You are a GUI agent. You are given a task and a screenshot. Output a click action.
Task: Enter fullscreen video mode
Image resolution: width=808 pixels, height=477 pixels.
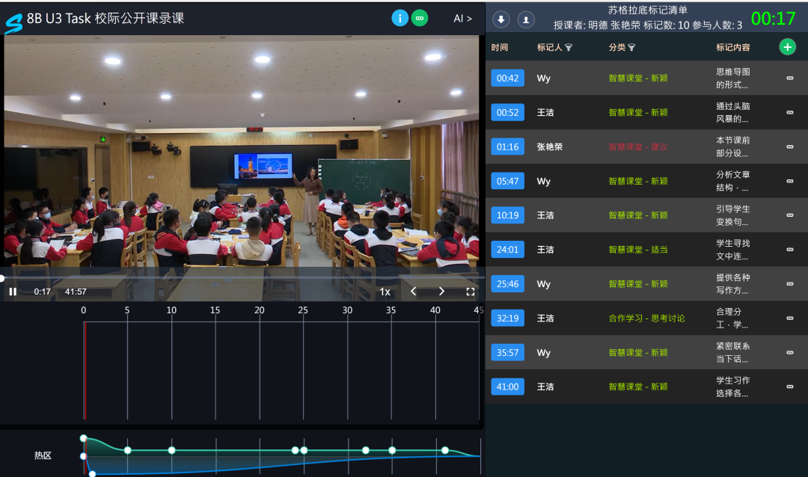tap(471, 292)
